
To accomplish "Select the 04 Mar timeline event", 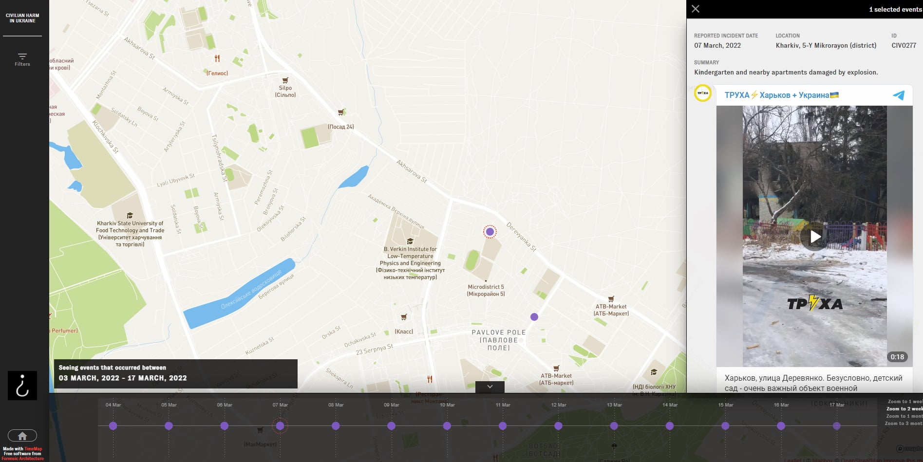I will click(113, 426).
